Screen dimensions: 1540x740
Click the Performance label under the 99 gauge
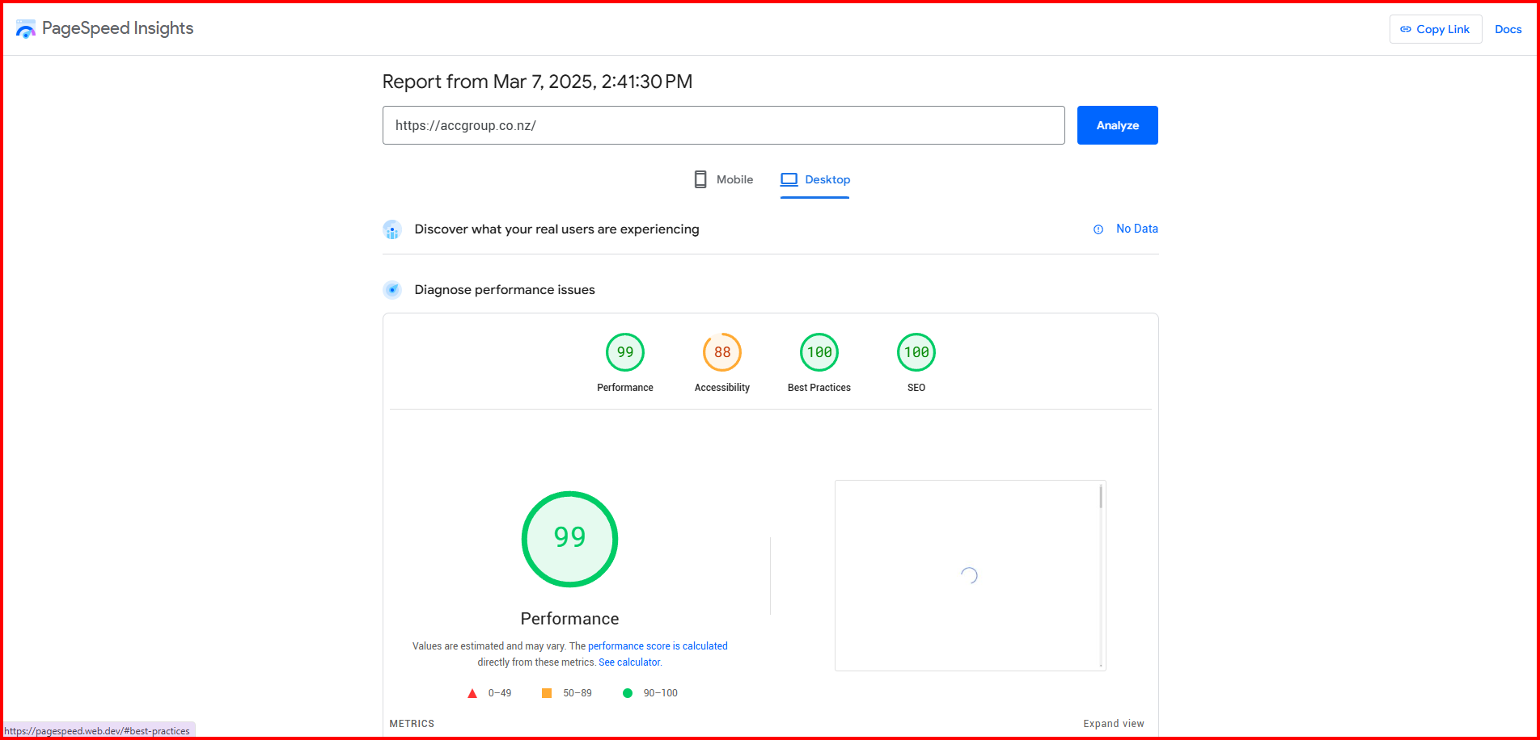click(x=625, y=388)
